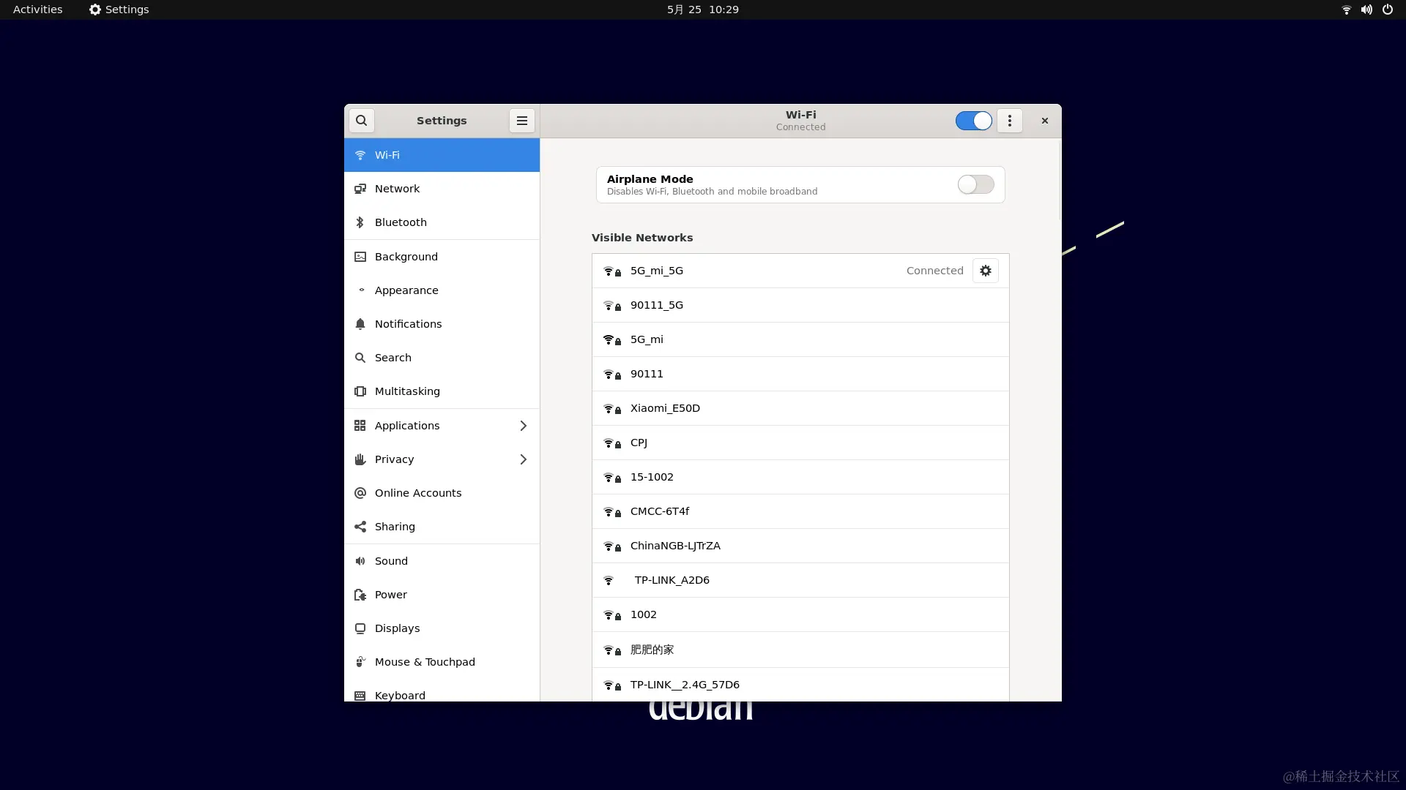Expand the Privacy submenu chevron
The image size is (1406, 790).
click(x=523, y=459)
